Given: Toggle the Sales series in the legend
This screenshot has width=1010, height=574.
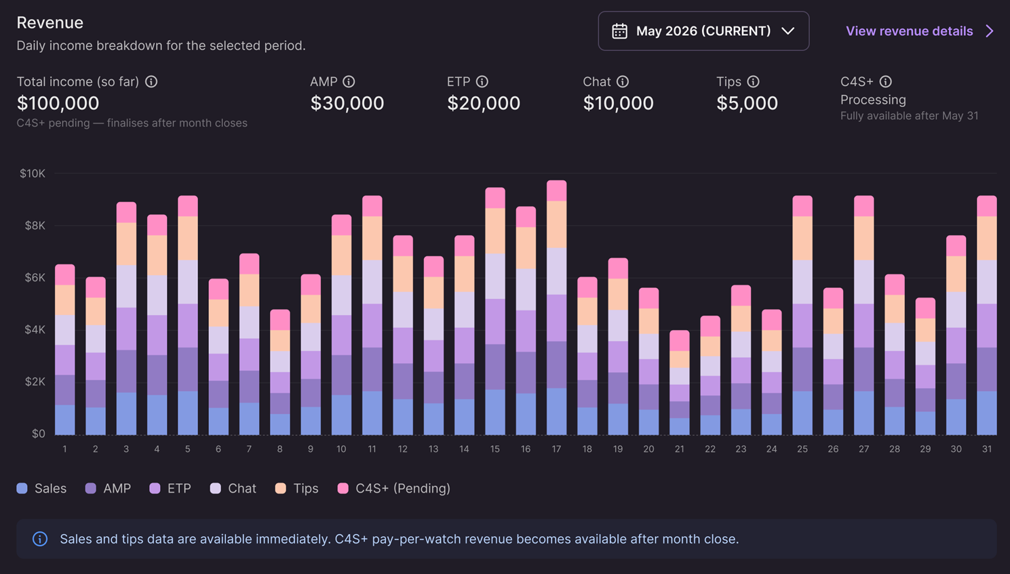Looking at the screenshot, I should pyautogui.click(x=41, y=489).
